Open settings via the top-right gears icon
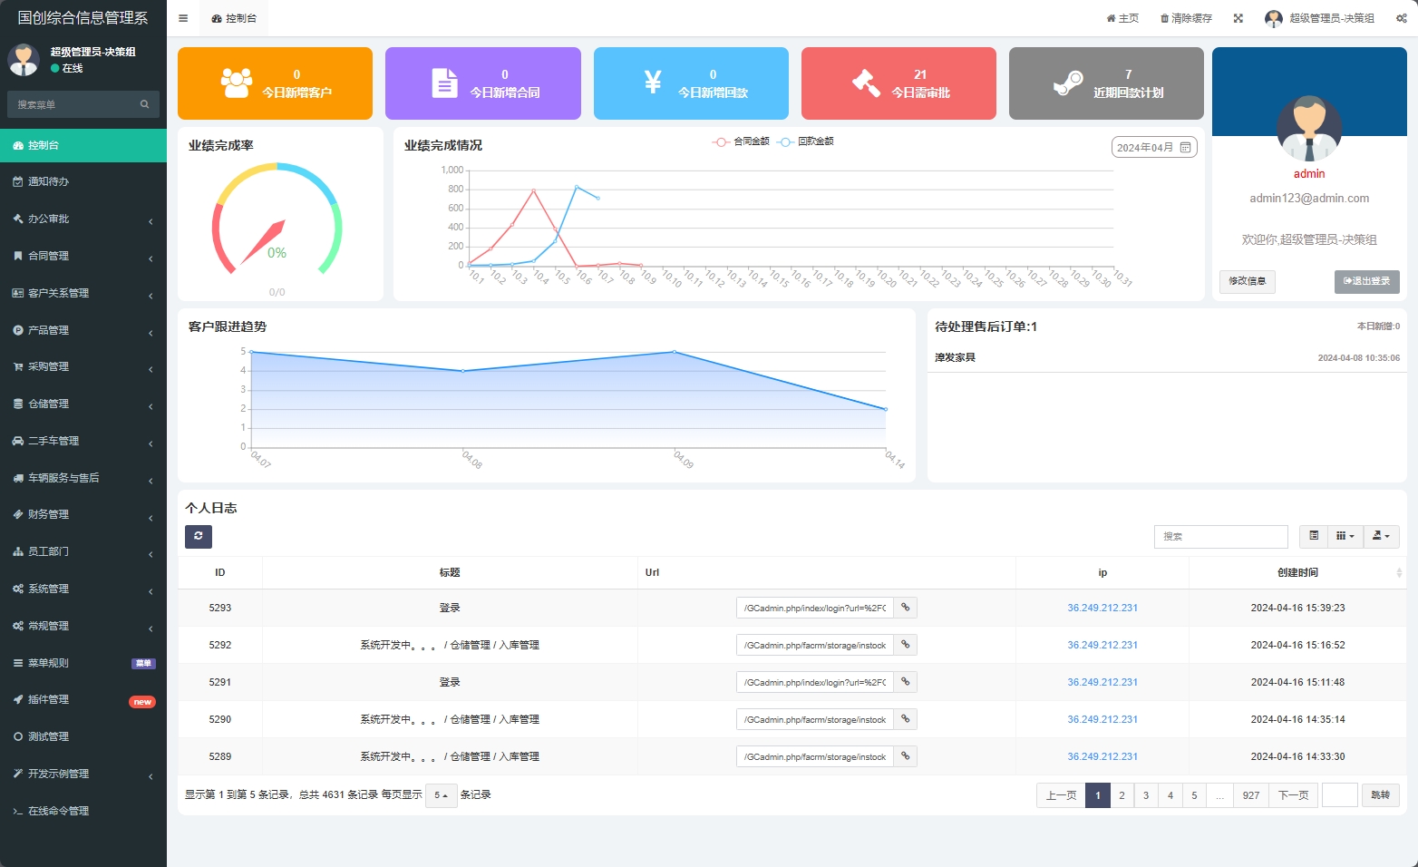This screenshot has width=1418, height=867. click(x=1401, y=18)
